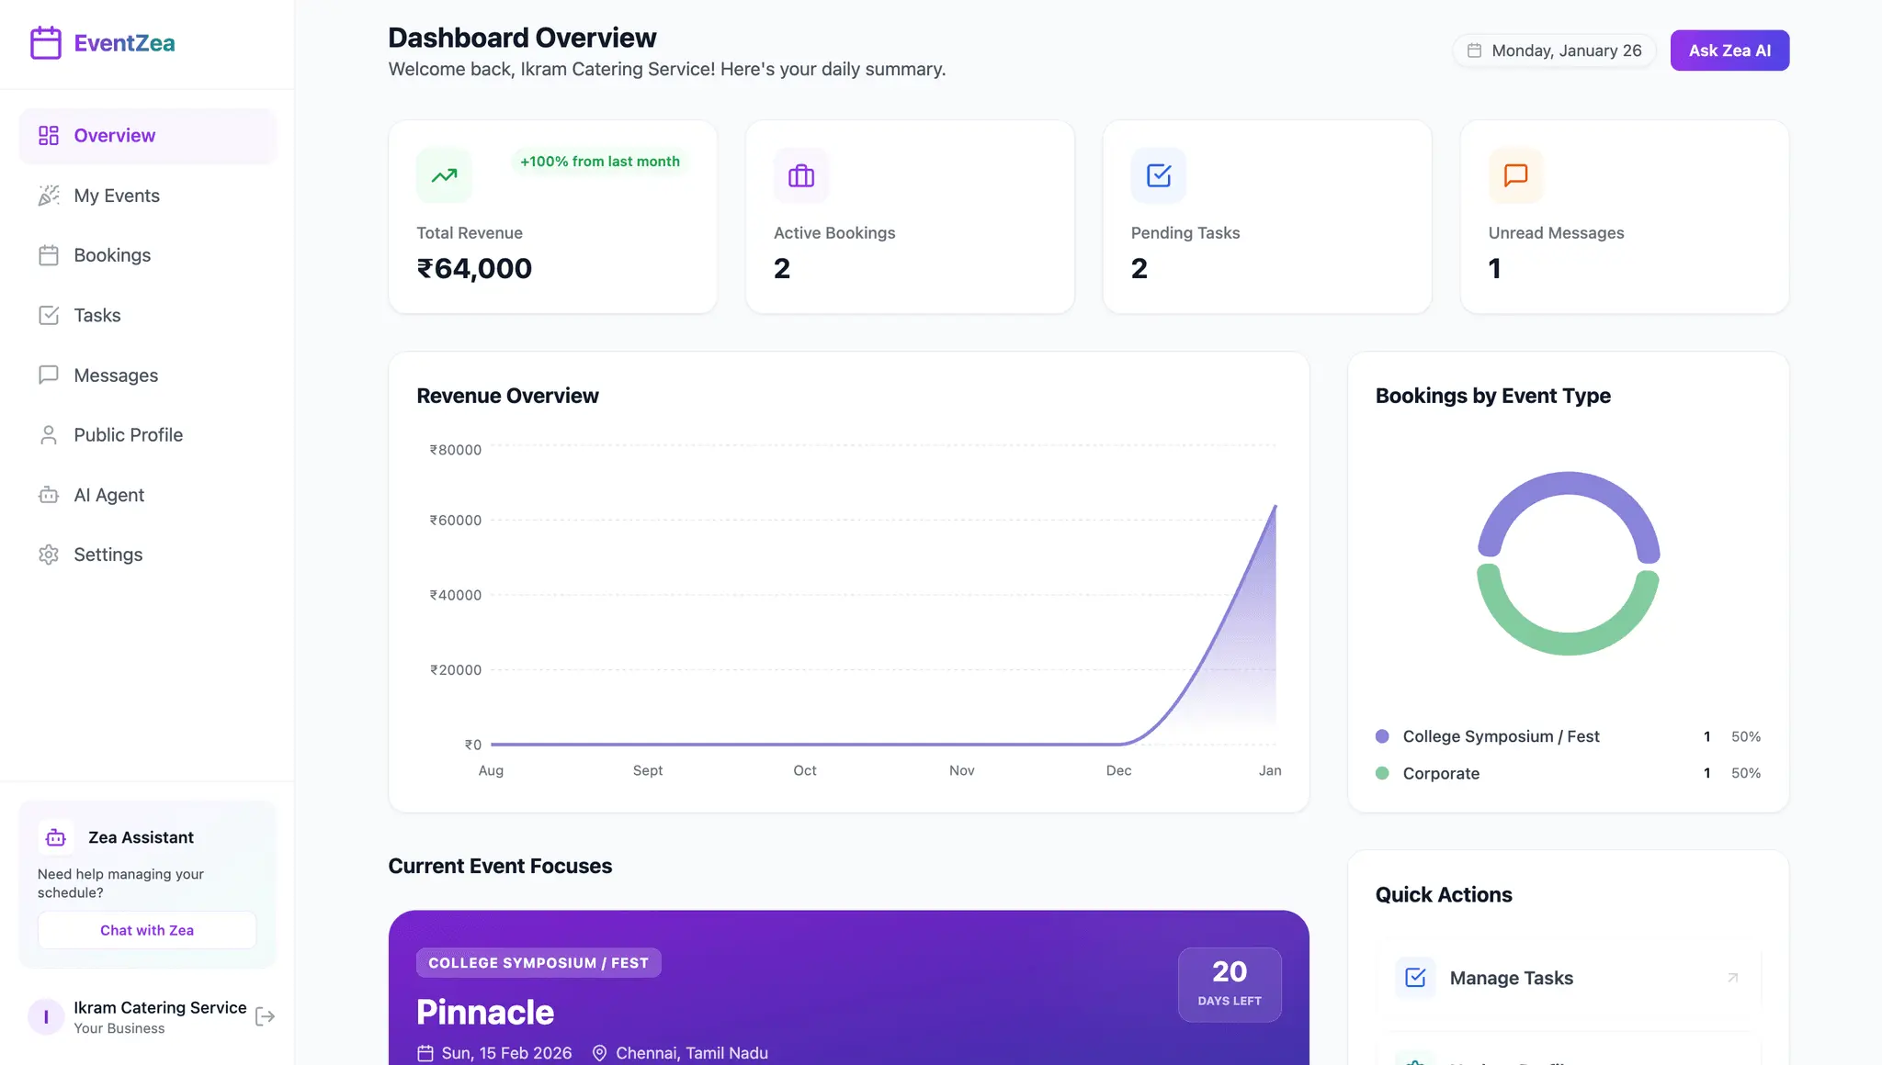This screenshot has width=1882, height=1065.
Task: Click the Messages speech bubble icon
Action: [49, 375]
